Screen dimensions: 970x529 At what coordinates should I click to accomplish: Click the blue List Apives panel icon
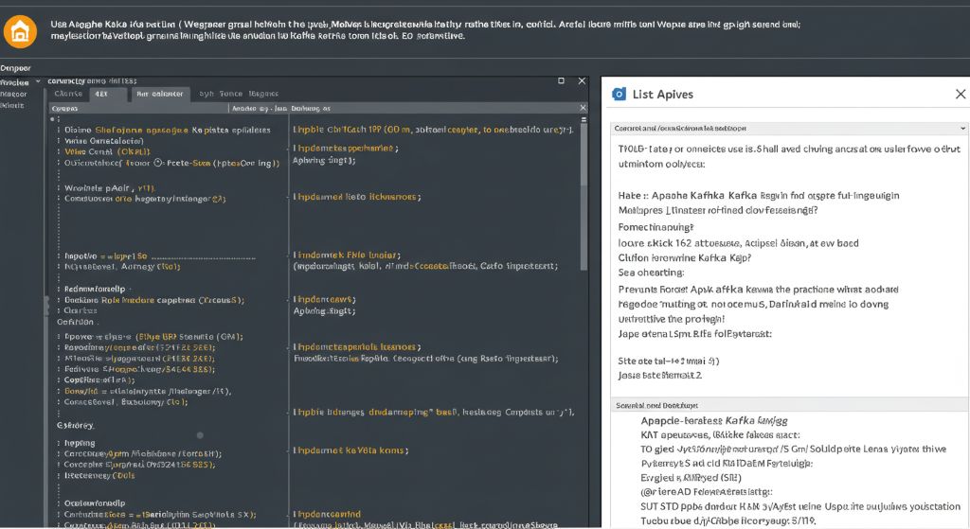point(620,94)
